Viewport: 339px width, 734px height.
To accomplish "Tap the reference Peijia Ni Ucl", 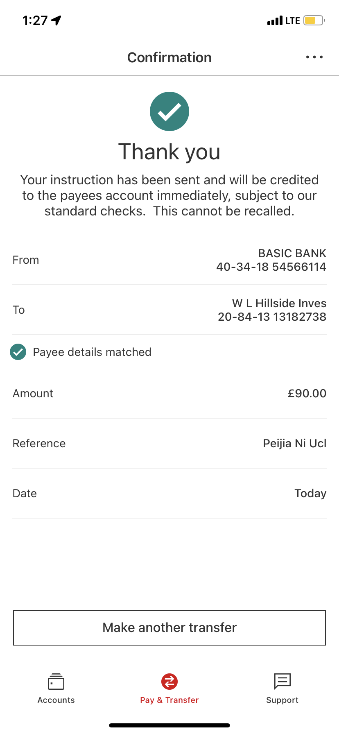I will coord(294,444).
